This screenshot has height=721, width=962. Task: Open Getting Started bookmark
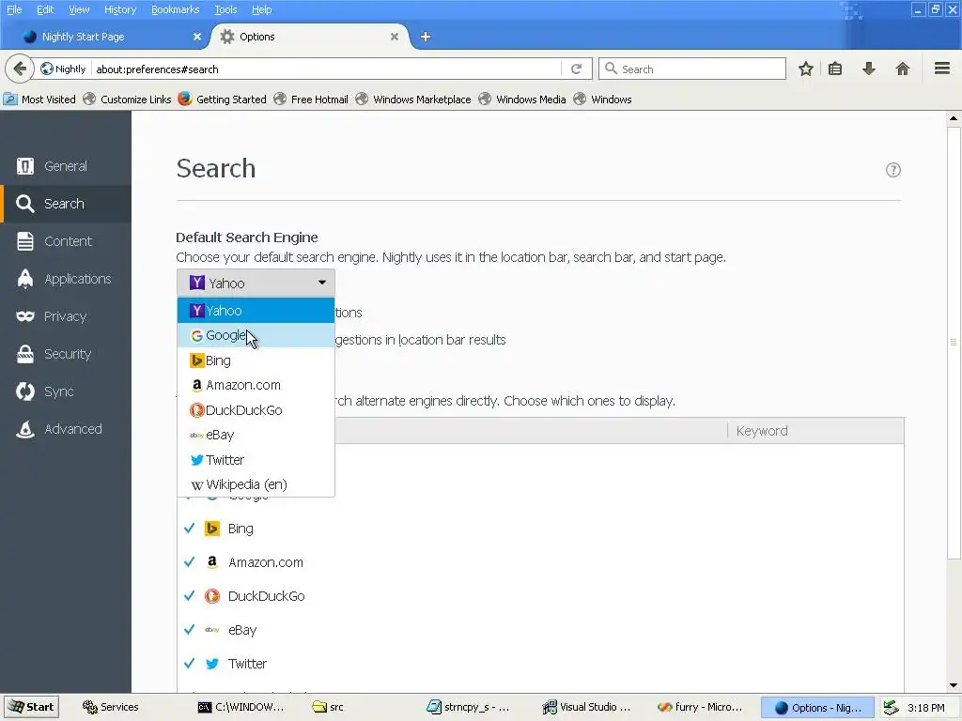point(222,100)
